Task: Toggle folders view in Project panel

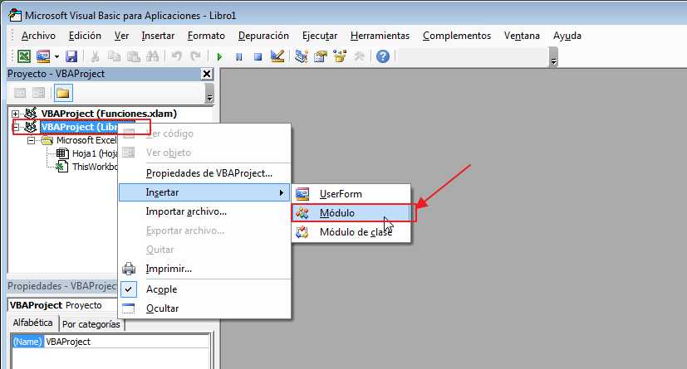Action: [63, 92]
